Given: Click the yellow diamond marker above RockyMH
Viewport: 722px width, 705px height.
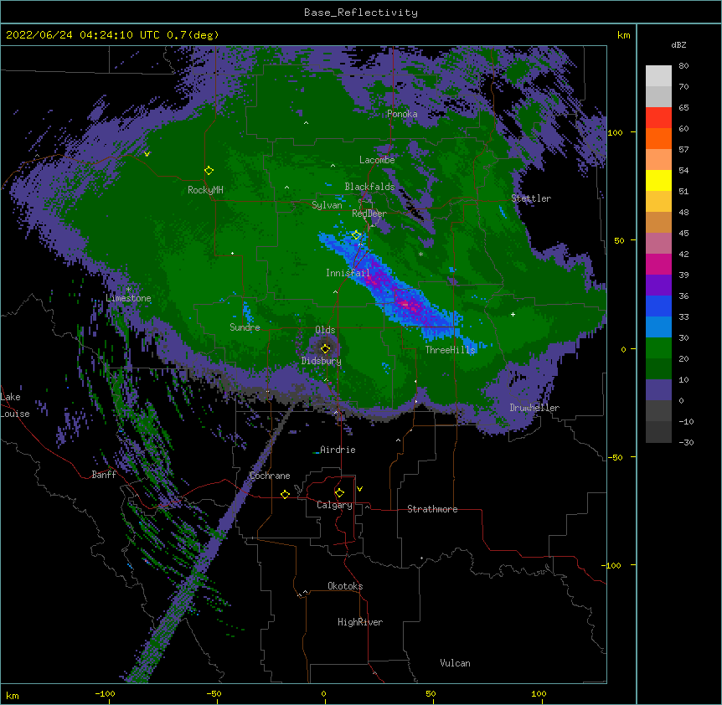Looking at the screenshot, I should (x=209, y=171).
